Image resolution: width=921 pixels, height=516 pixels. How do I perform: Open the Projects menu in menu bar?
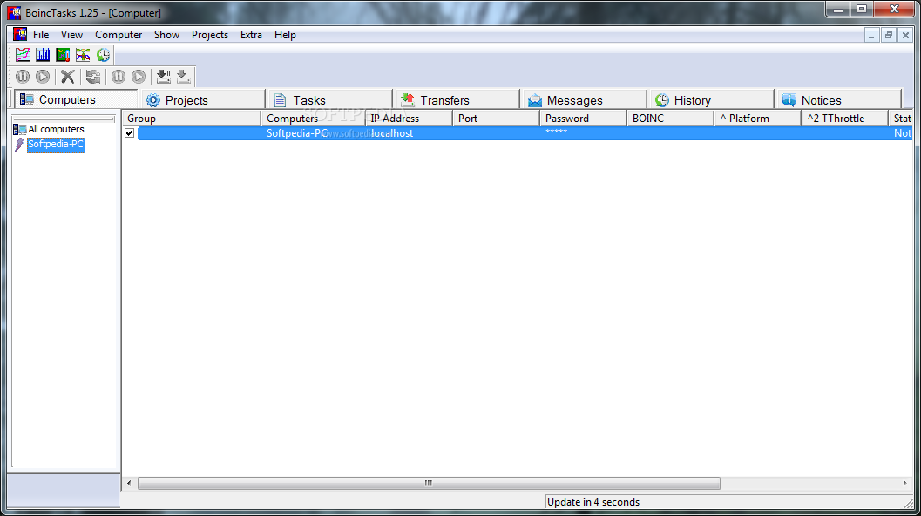210,35
